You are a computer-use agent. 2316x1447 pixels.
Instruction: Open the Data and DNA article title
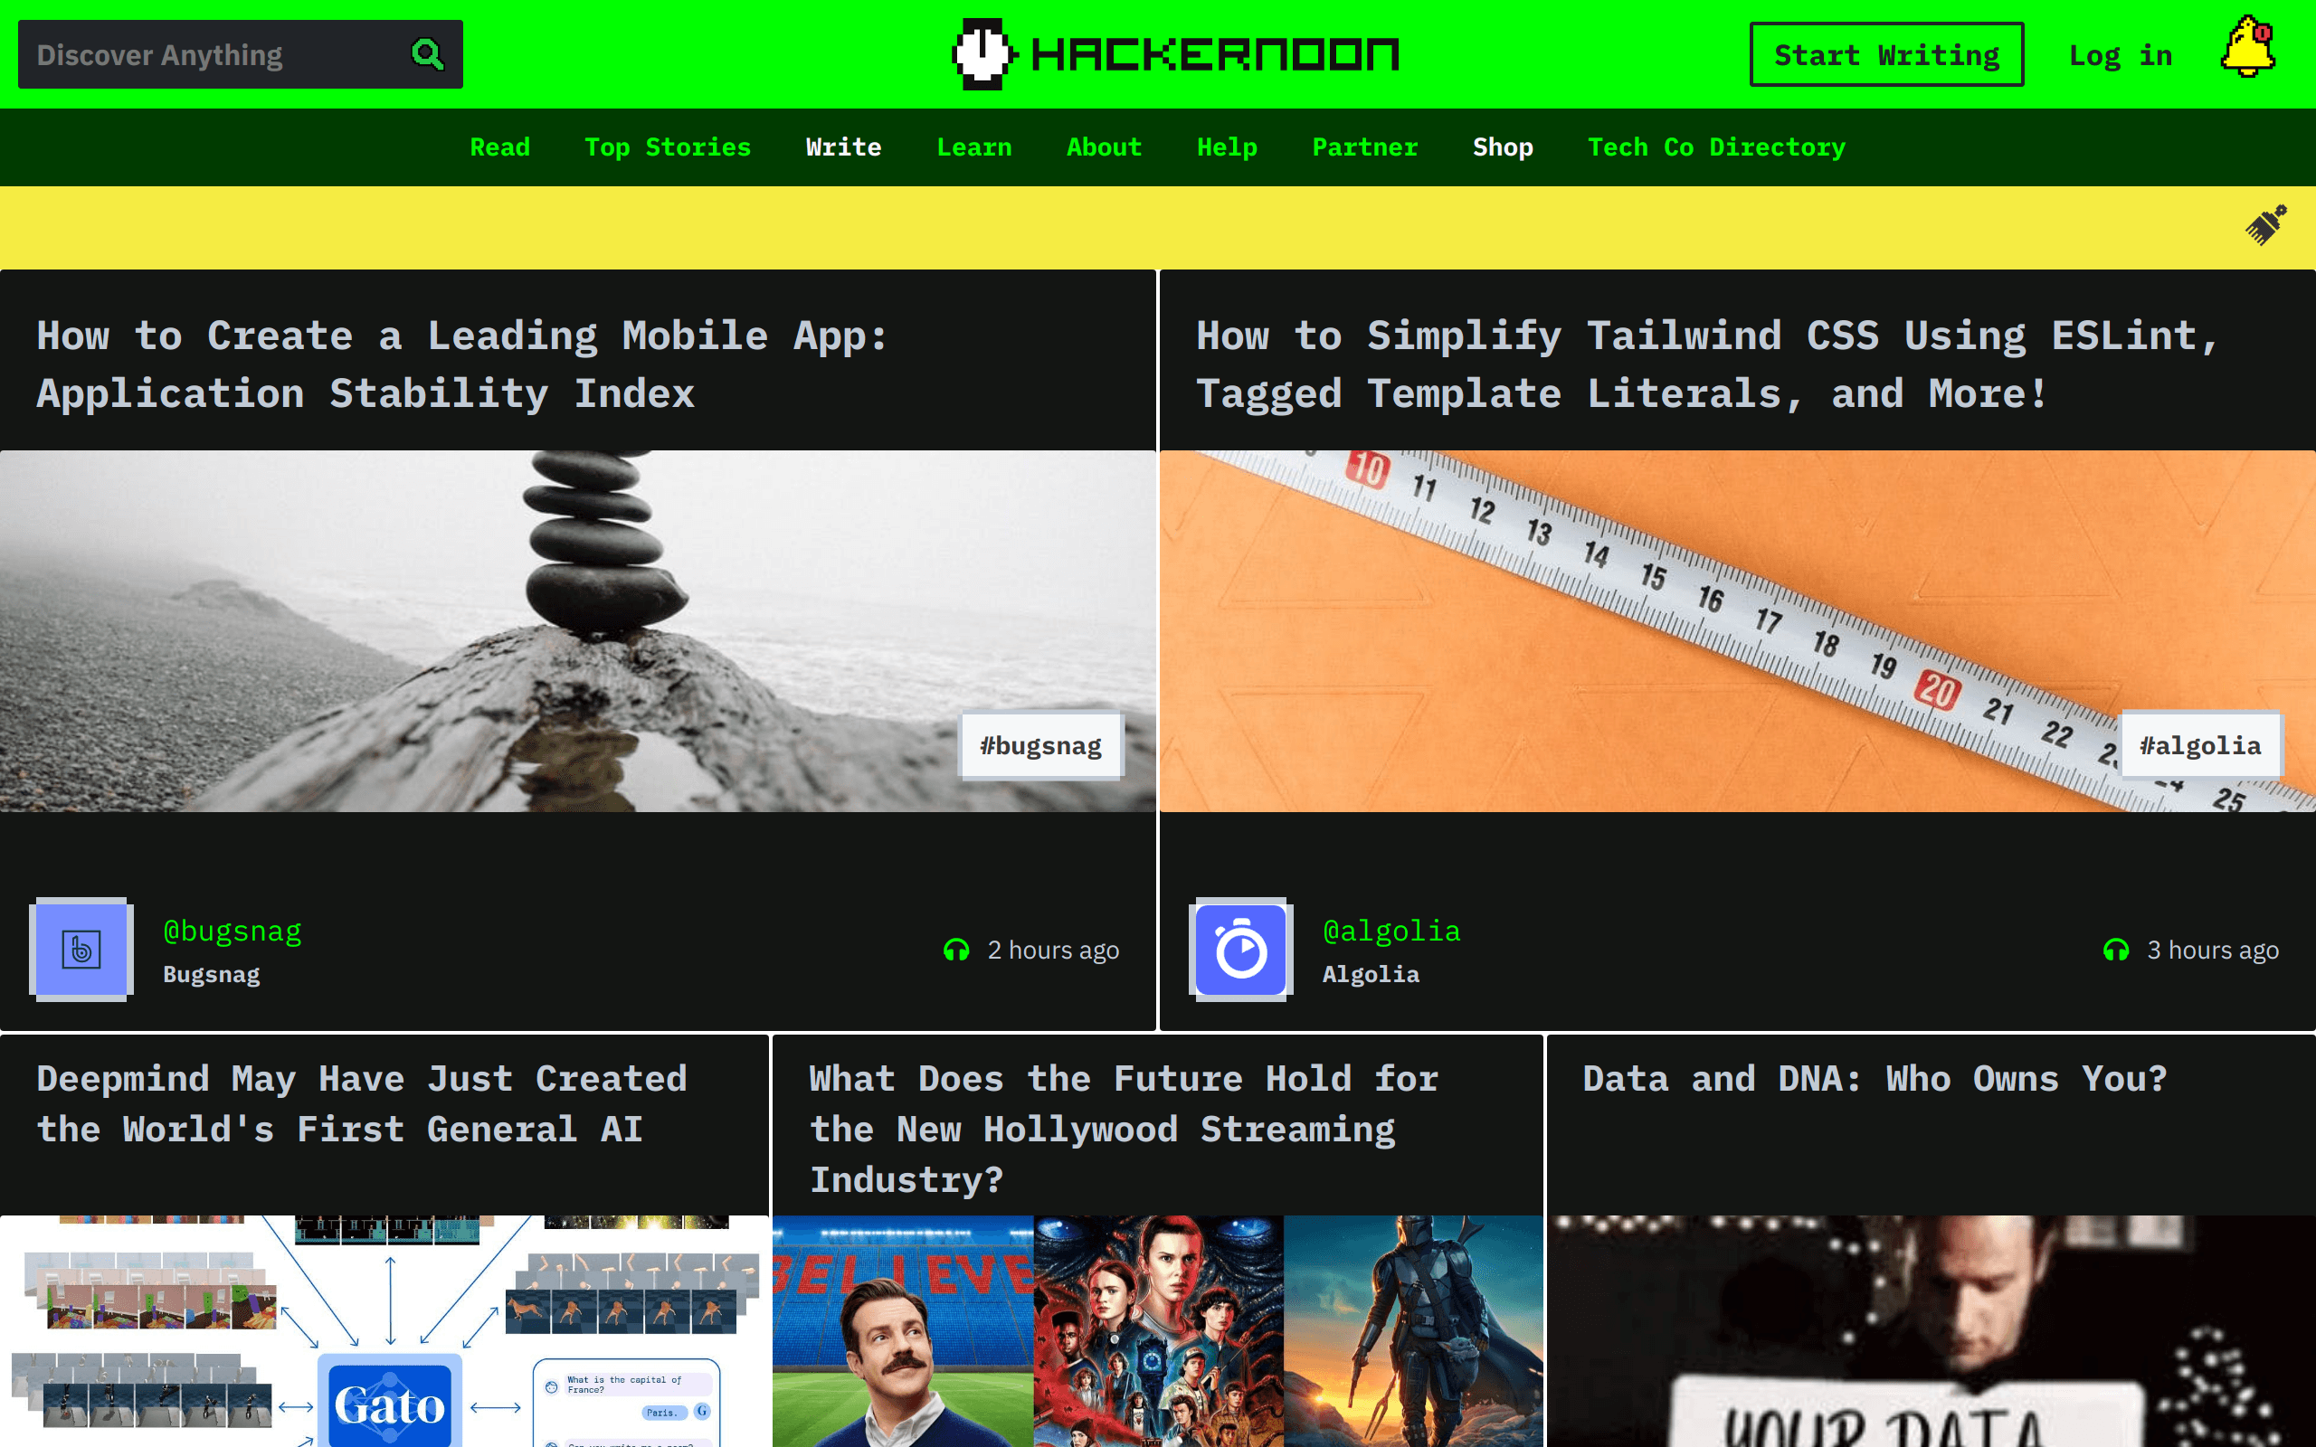click(1875, 1080)
